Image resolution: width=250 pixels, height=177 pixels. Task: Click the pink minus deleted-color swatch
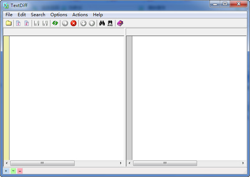coord(20,171)
